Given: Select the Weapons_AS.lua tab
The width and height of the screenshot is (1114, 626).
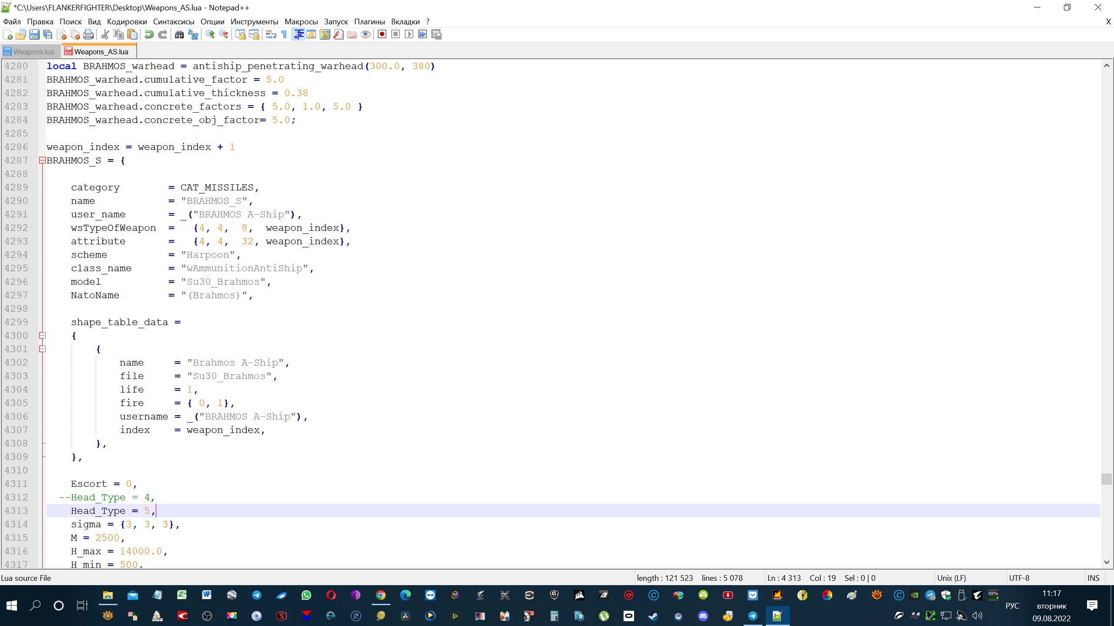Looking at the screenshot, I should point(100,51).
